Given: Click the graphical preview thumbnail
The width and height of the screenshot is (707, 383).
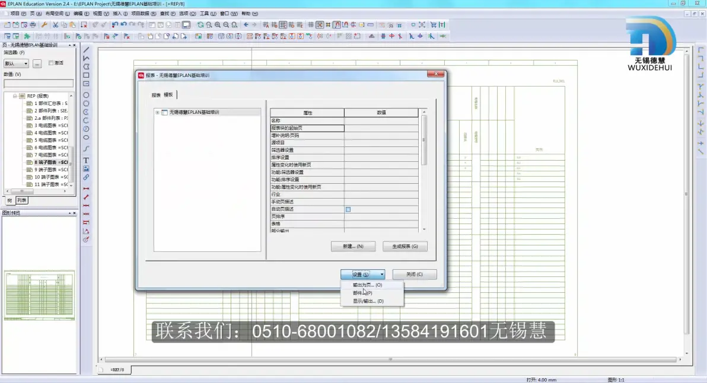Looking at the screenshot, I should click(39, 295).
